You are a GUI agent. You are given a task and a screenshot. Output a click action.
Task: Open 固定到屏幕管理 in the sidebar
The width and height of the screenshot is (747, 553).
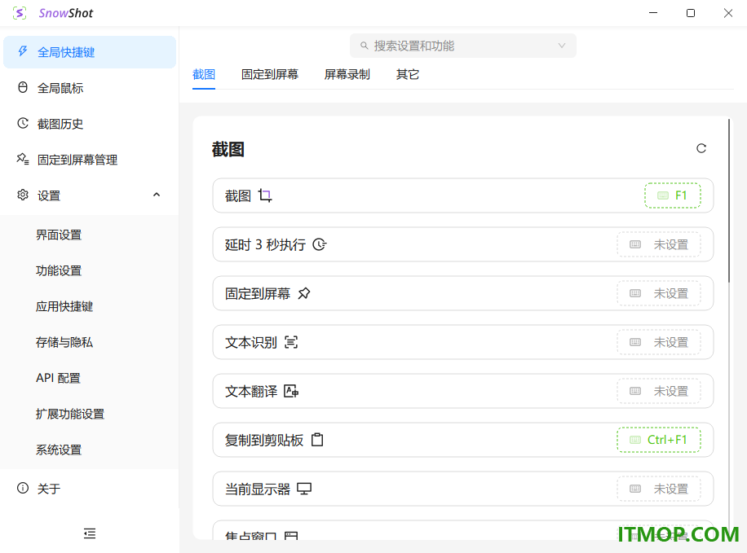(x=90, y=160)
